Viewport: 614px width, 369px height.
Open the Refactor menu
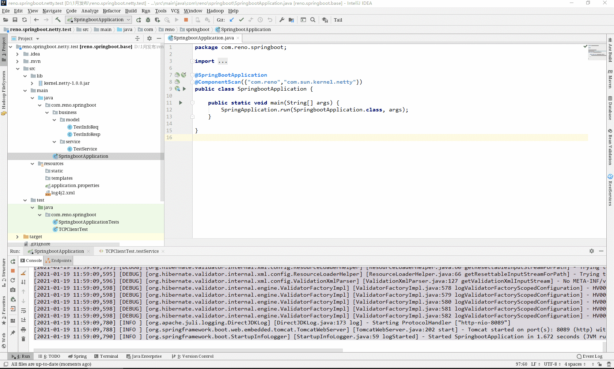[111, 11]
